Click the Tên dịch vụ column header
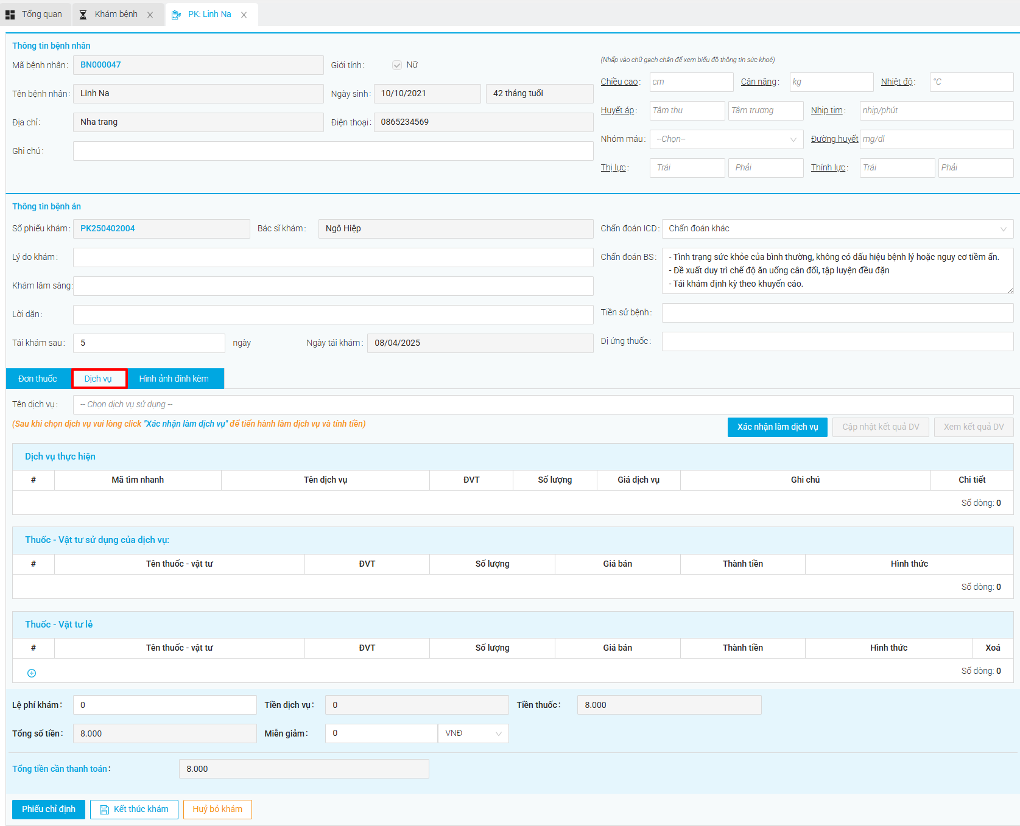 tap(325, 480)
